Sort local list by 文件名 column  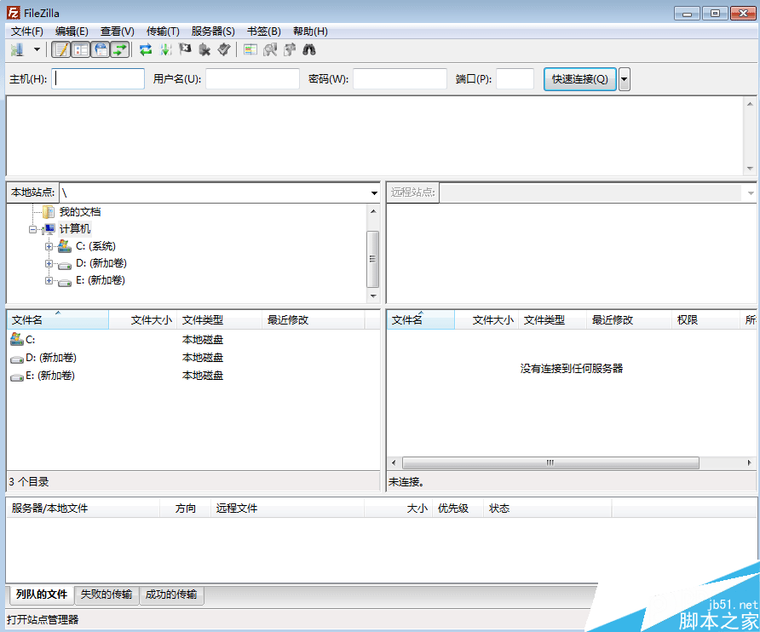pyautogui.click(x=58, y=320)
